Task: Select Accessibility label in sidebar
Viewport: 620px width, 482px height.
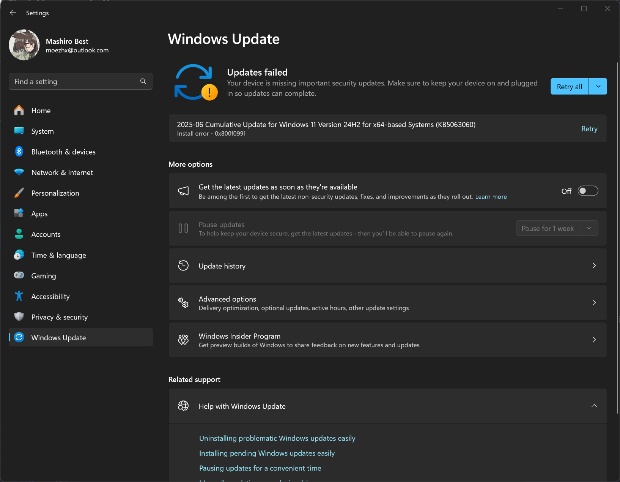Action: pyautogui.click(x=50, y=296)
